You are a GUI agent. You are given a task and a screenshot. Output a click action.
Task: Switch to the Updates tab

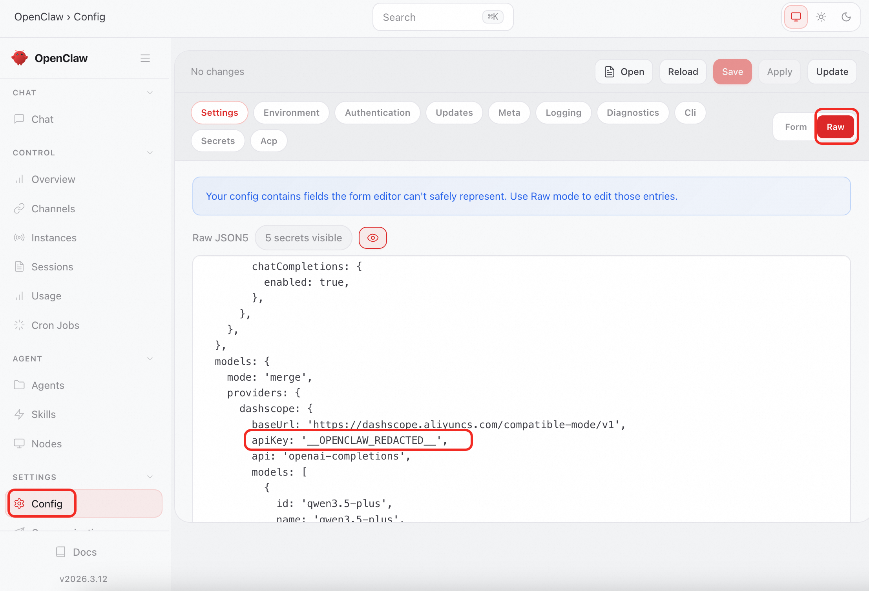coord(454,113)
